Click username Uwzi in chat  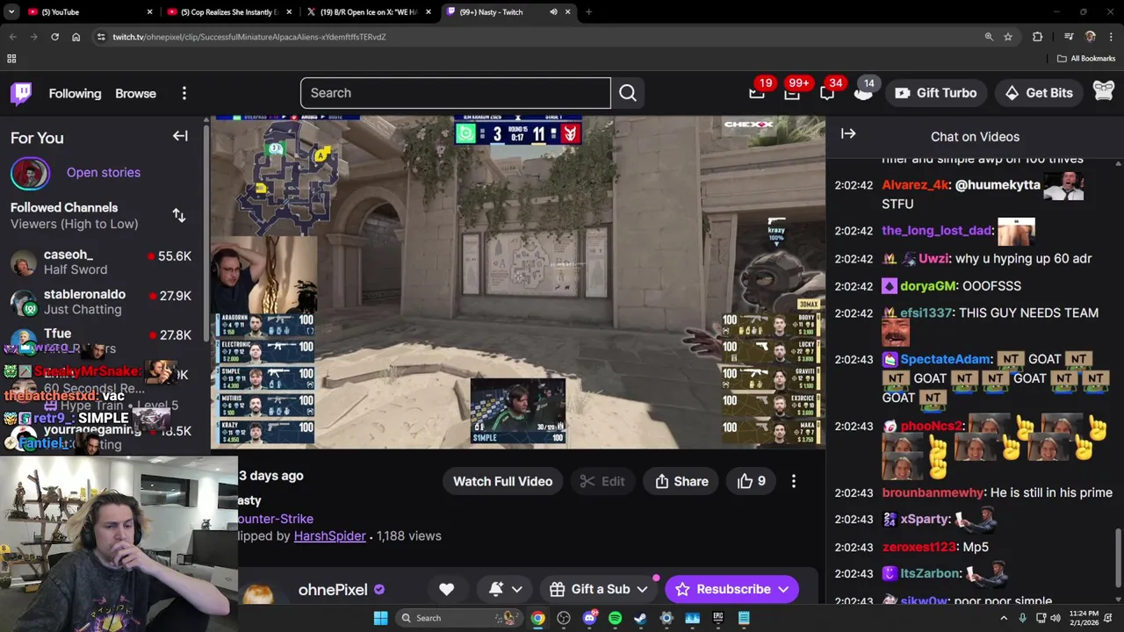934,259
